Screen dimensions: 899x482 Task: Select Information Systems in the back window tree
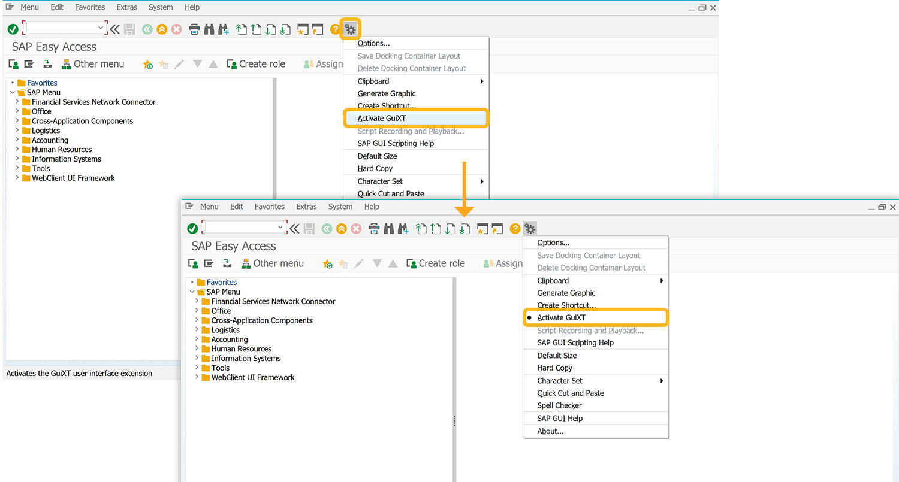62,159
